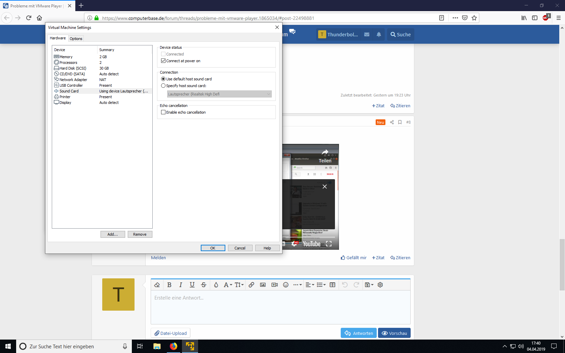The image size is (565, 353).
Task: Open the editor settings gear
Action: pos(380,285)
